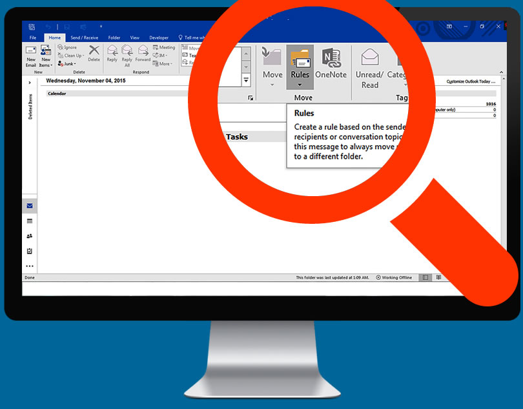
Task: Click the Meeting button in Respond group
Action: [164, 47]
